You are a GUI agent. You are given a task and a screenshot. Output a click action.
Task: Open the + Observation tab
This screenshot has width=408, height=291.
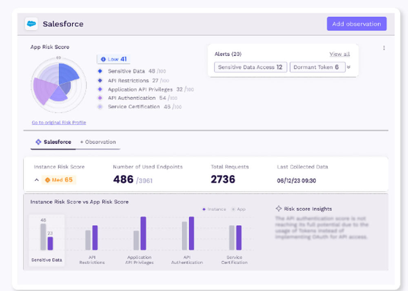tap(98, 142)
